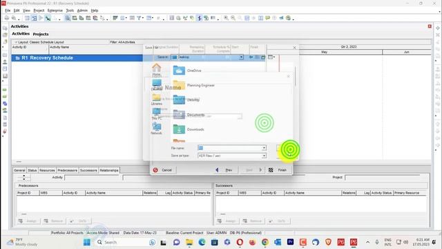442x249 pixels.
Task: Click the Zoom Out magnifier icon
Action: pos(233,18)
